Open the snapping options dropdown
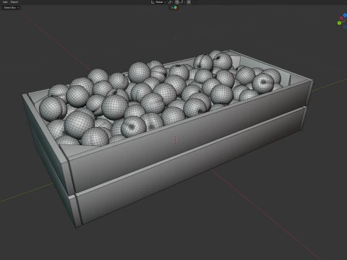The image size is (347, 260). pyautogui.click(x=182, y=2)
